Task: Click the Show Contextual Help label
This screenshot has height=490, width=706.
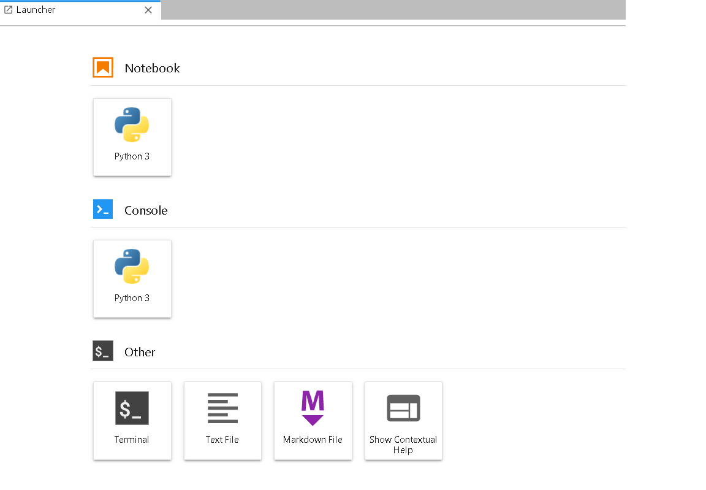Action: coord(403,445)
